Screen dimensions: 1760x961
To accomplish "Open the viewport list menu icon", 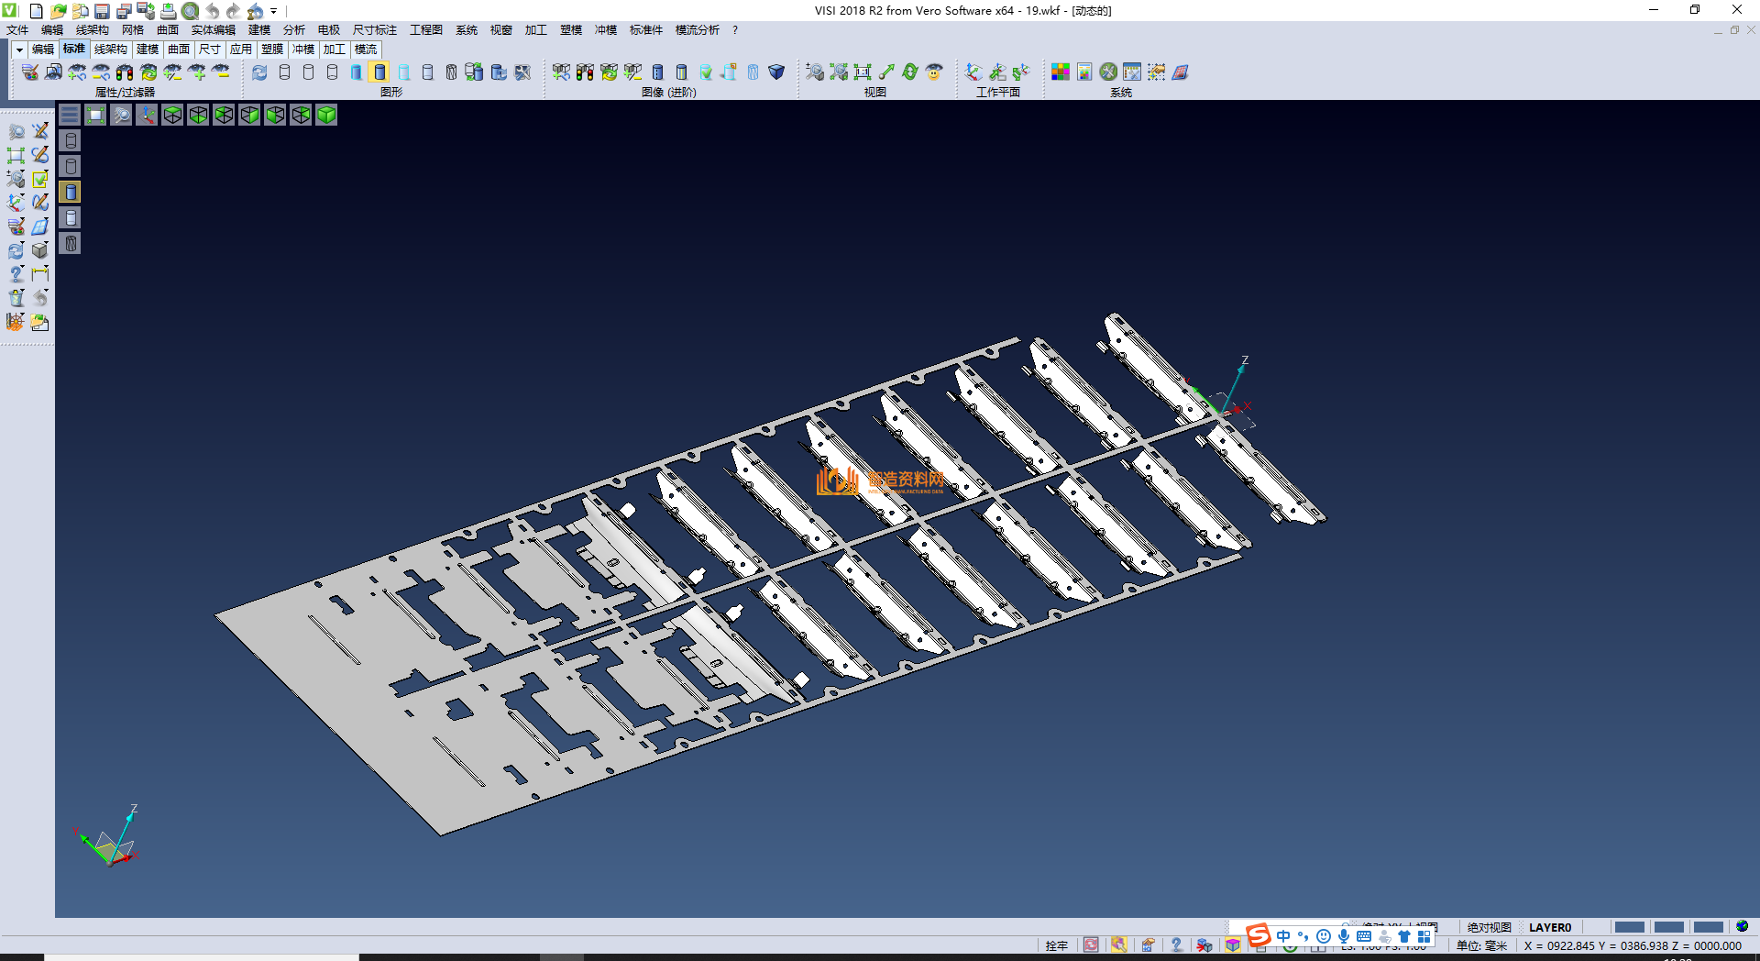I will tap(70, 115).
